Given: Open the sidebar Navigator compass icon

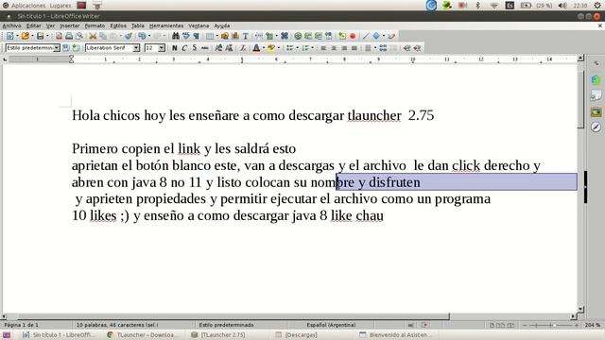Looking at the screenshot, I should [596, 127].
